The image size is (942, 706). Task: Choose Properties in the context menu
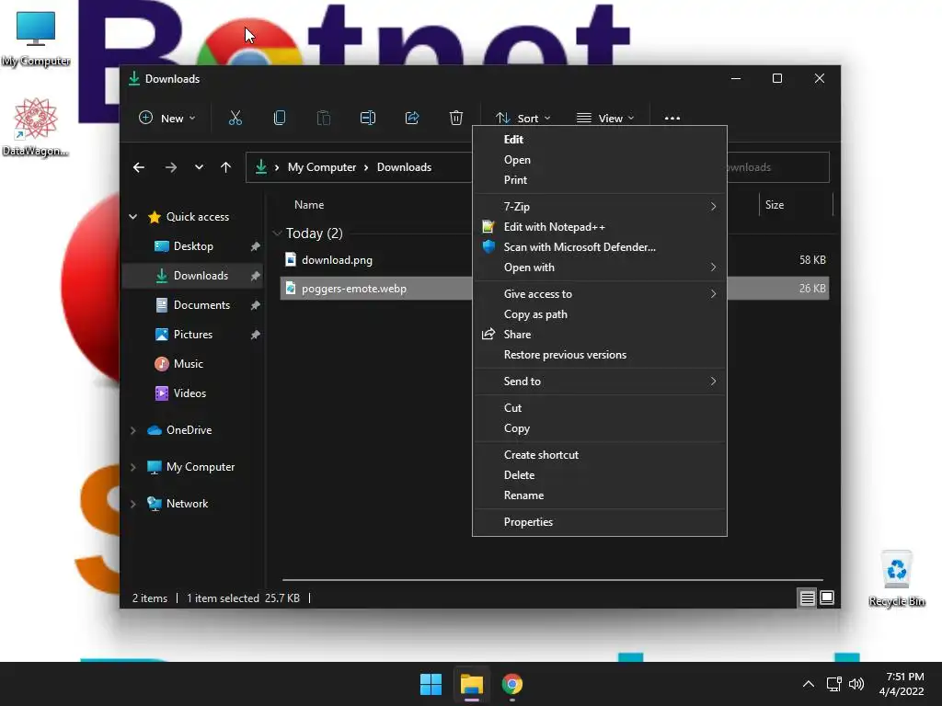click(x=600, y=522)
